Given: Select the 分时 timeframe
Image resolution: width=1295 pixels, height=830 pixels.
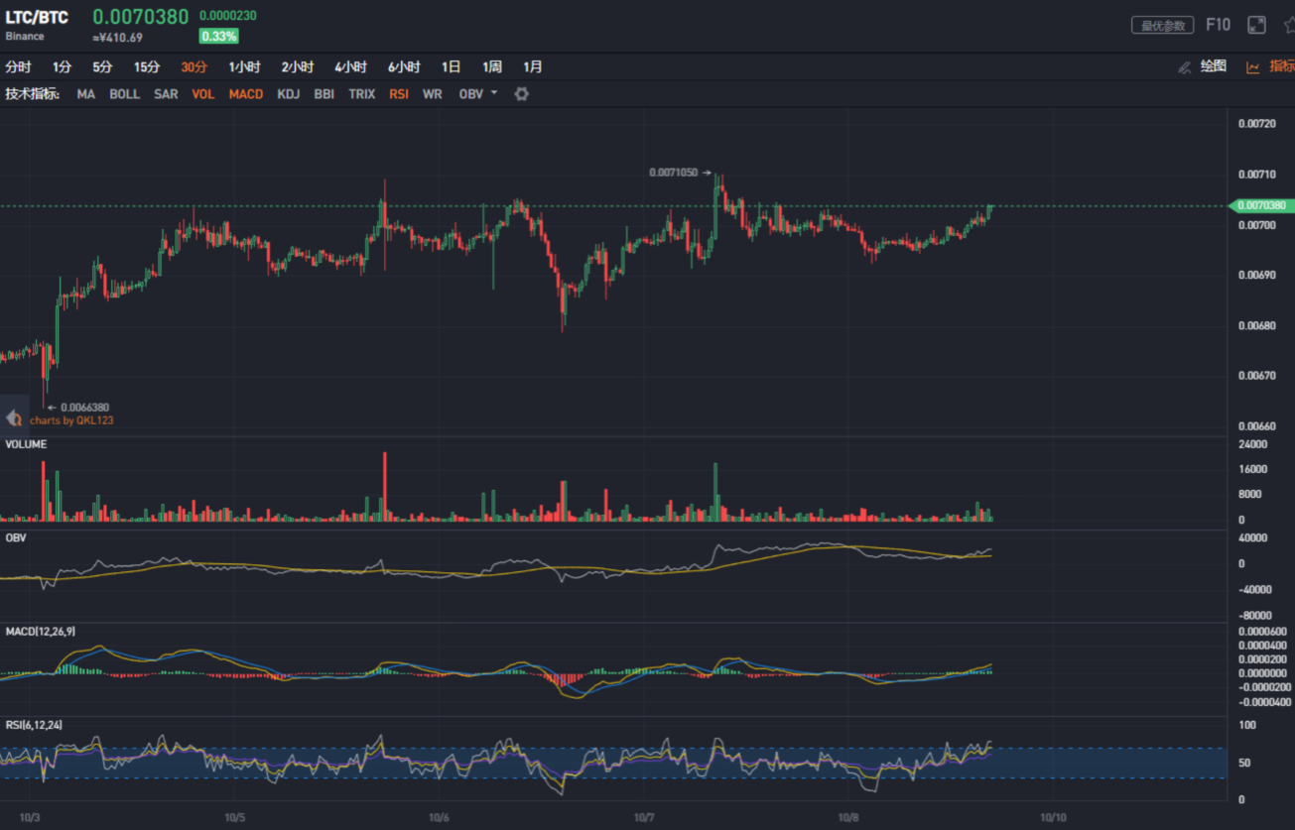Looking at the screenshot, I should [x=18, y=67].
